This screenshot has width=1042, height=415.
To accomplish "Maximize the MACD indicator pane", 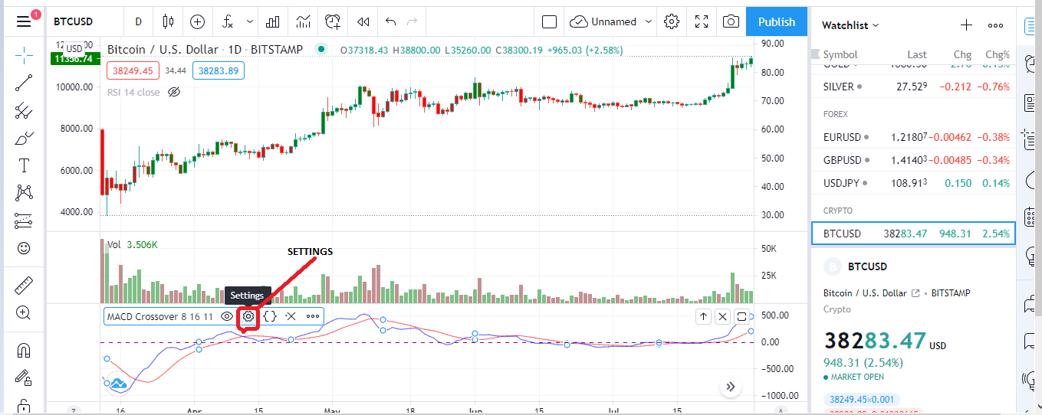I will (x=741, y=316).
